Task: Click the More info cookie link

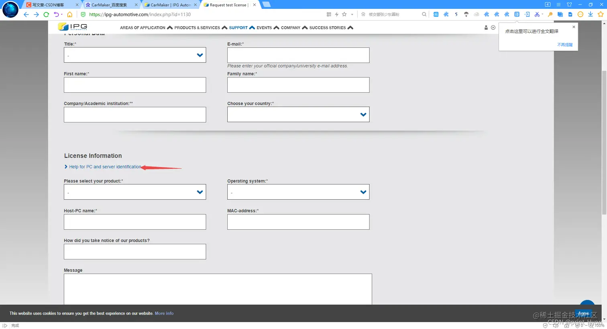Action: [164, 313]
